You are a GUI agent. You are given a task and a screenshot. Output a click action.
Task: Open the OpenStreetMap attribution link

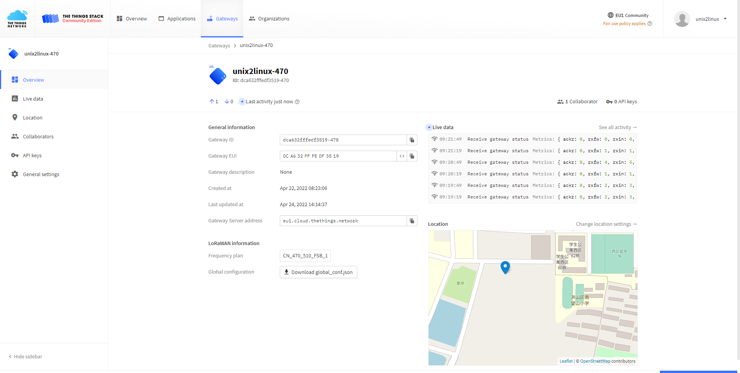[x=595, y=361]
